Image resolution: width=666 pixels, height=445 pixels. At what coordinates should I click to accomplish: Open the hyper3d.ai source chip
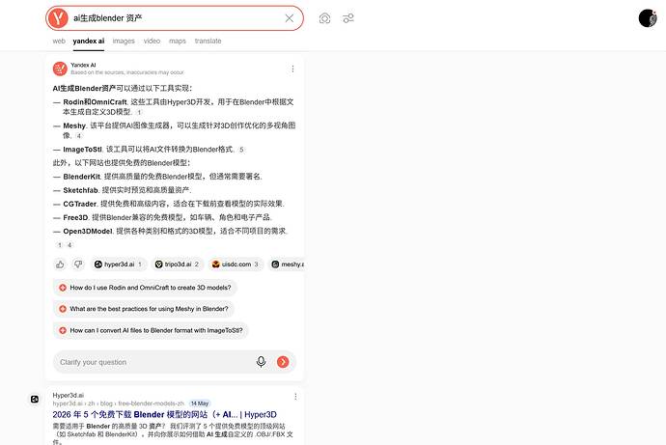click(x=119, y=264)
